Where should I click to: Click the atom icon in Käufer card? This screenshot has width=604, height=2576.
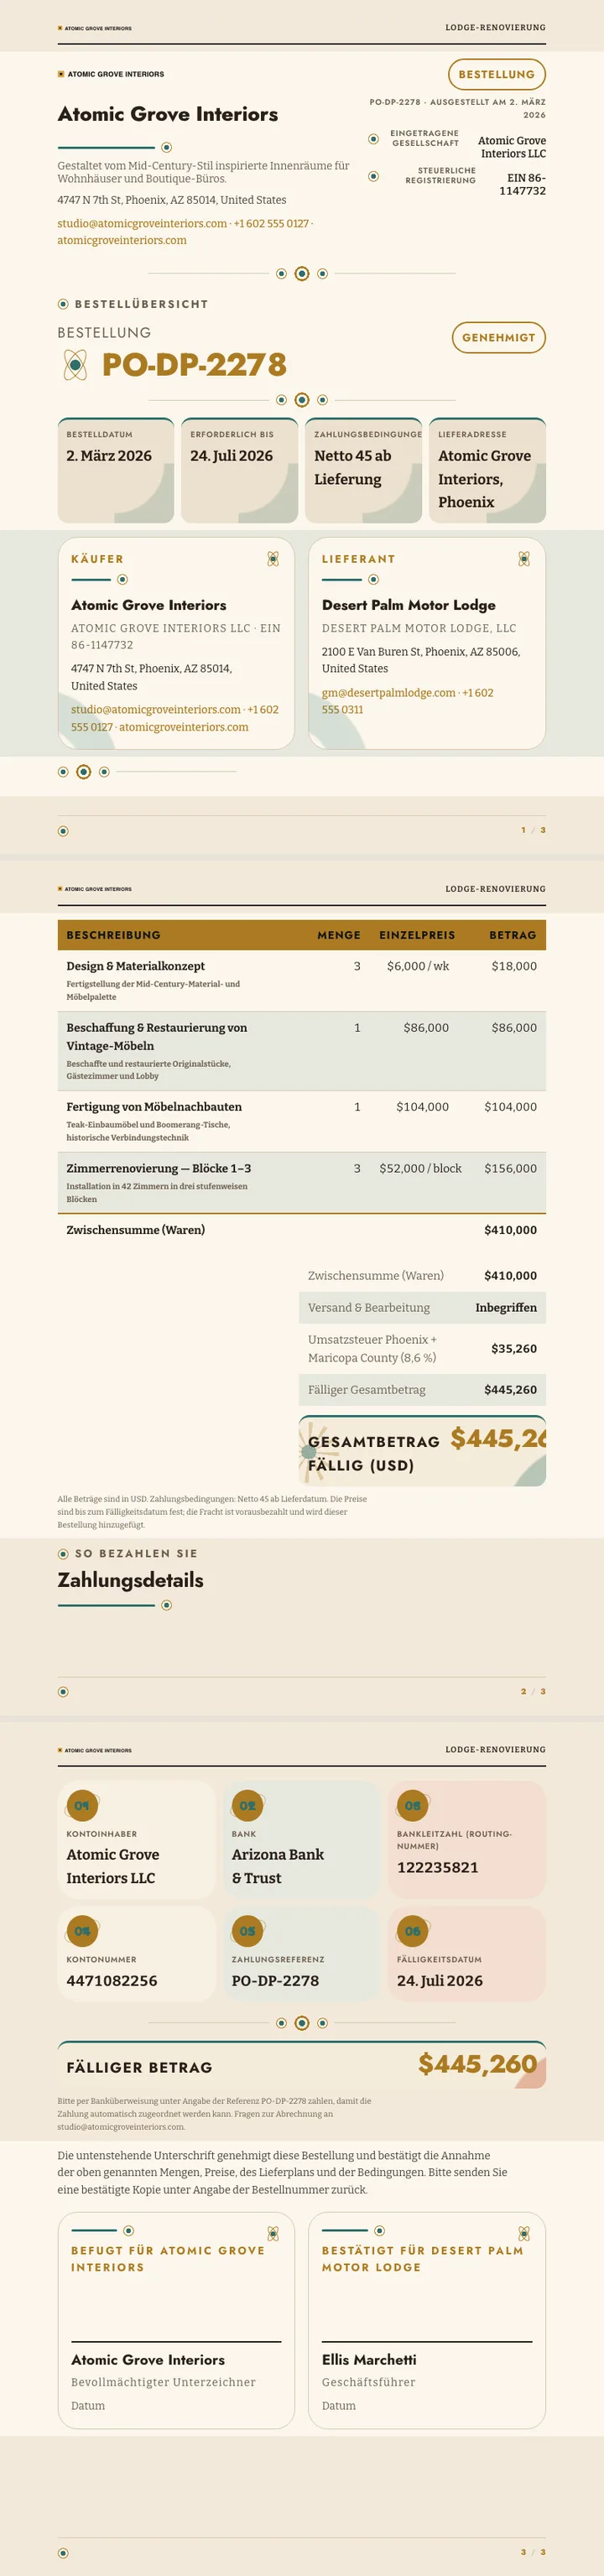pyautogui.click(x=273, y=559)
